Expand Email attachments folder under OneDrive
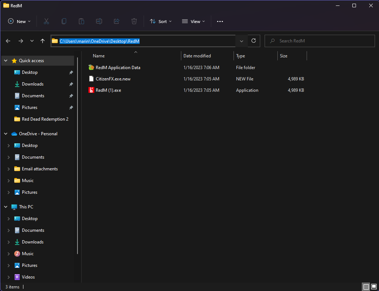Image resolution: width=379 pixels, height=291 pixels. pyautogui.click(x=9, y=169)
